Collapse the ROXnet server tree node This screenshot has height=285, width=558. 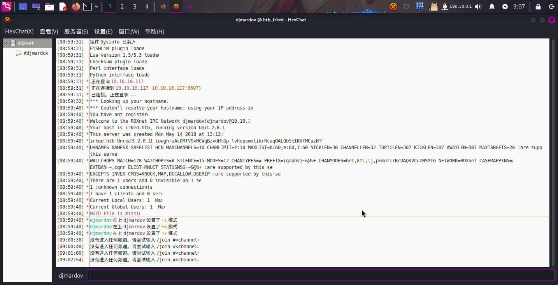tap(5, 43)
